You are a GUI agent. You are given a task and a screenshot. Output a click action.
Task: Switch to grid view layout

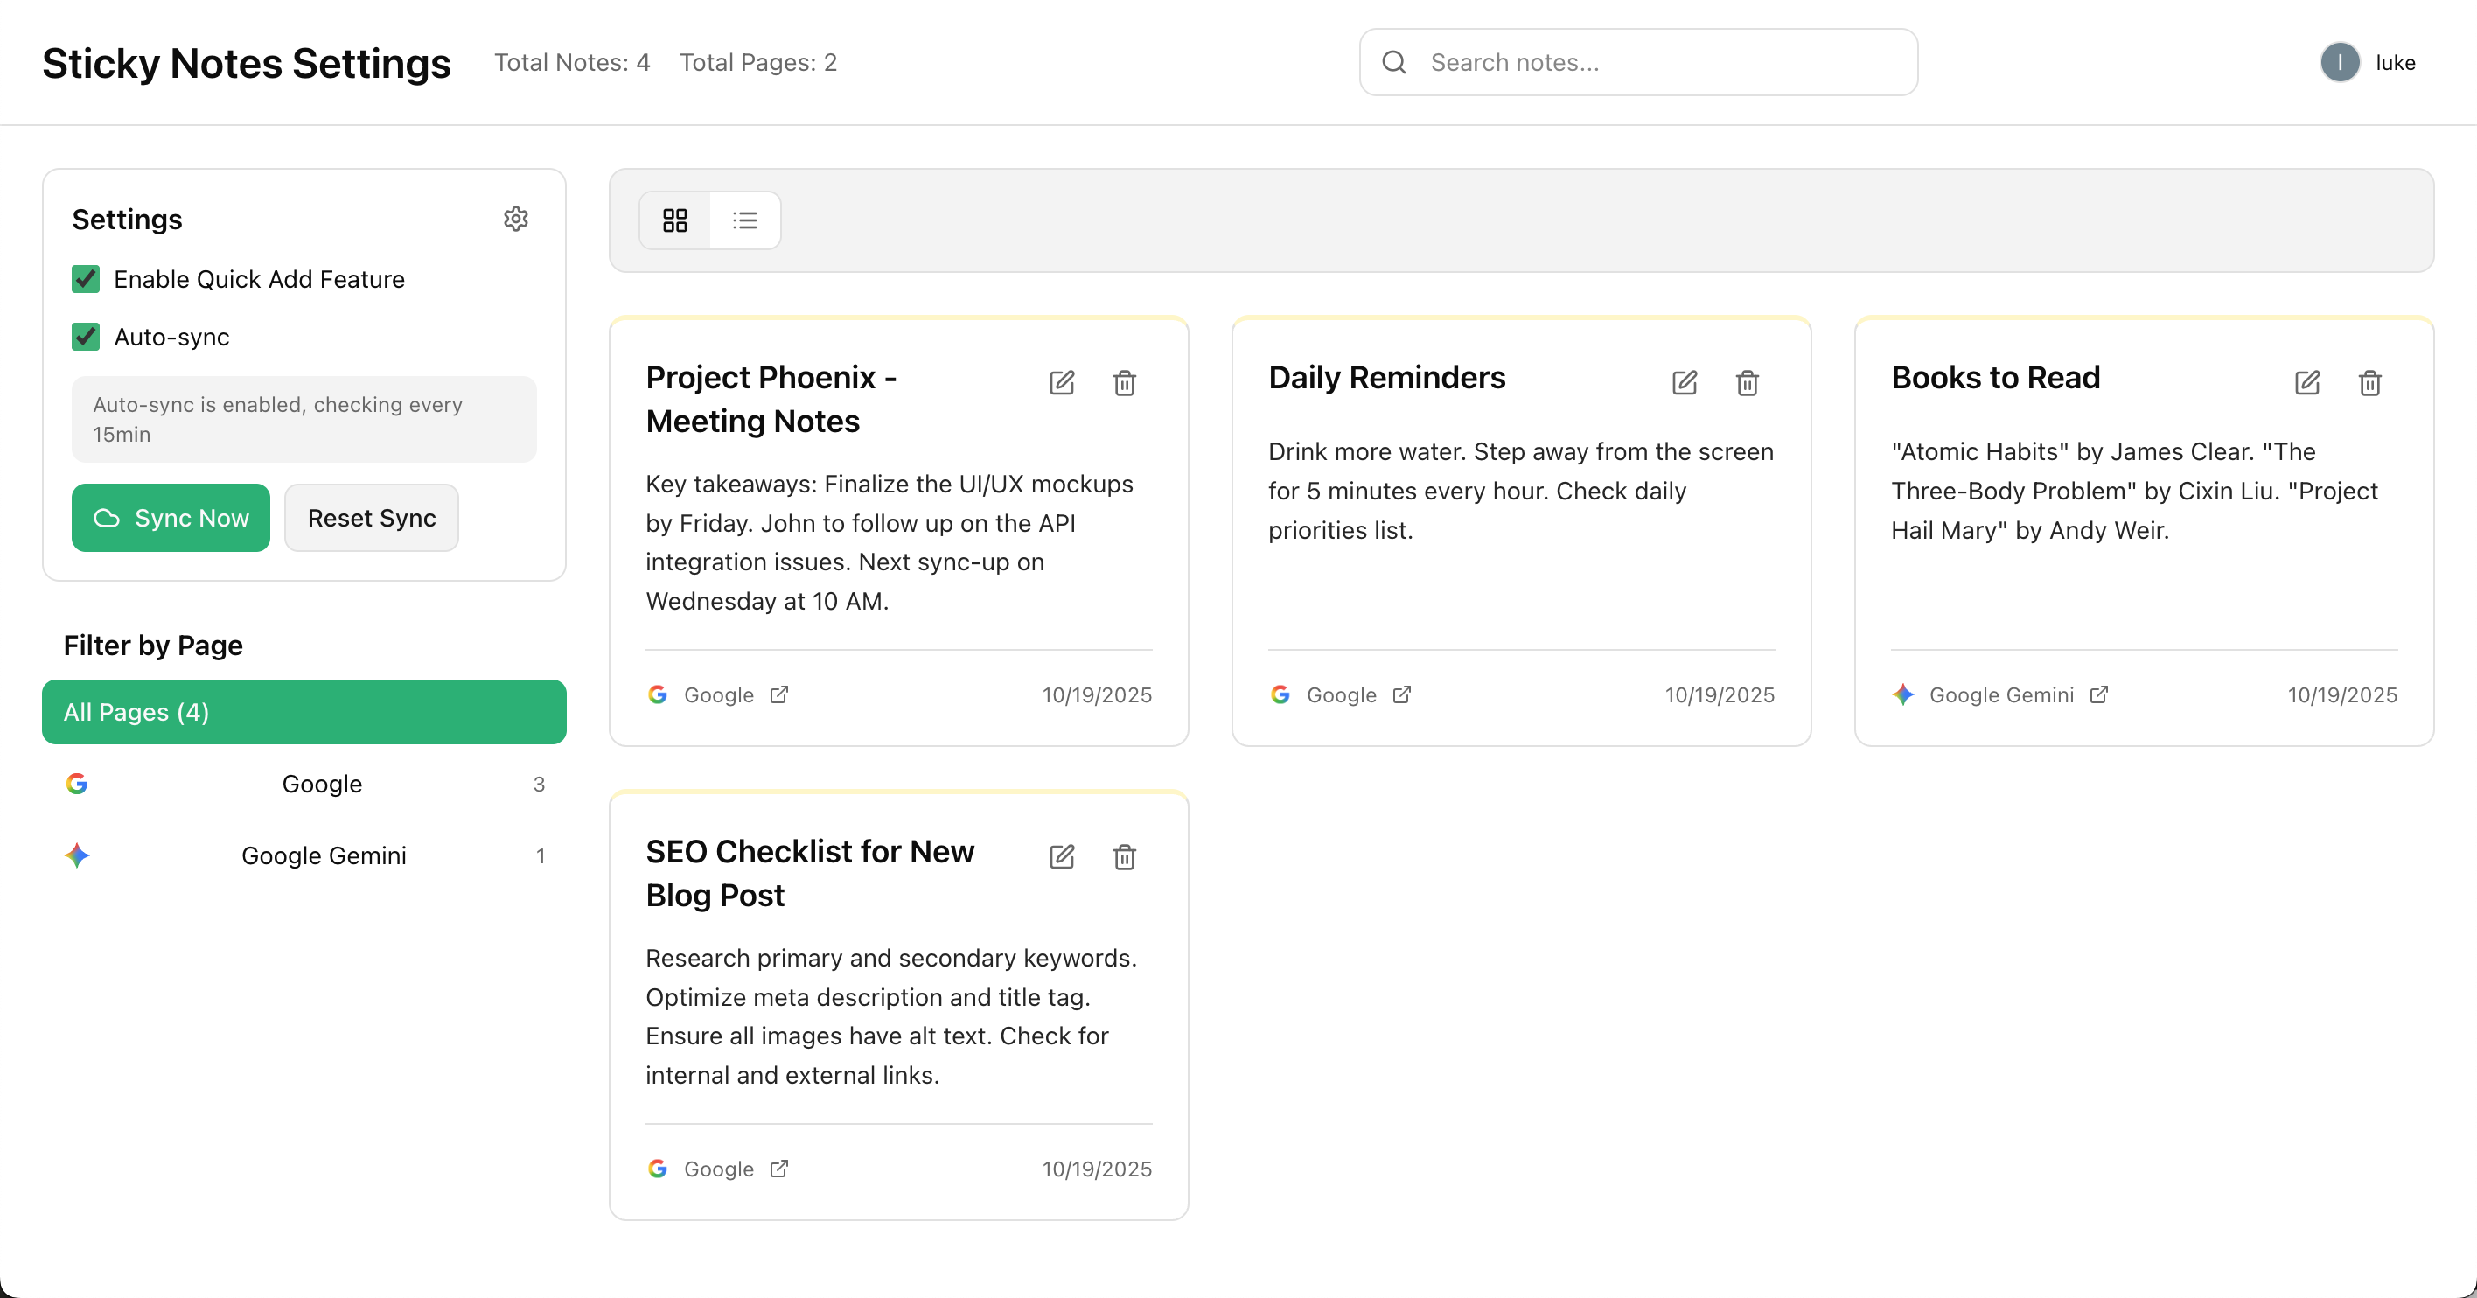675,220
